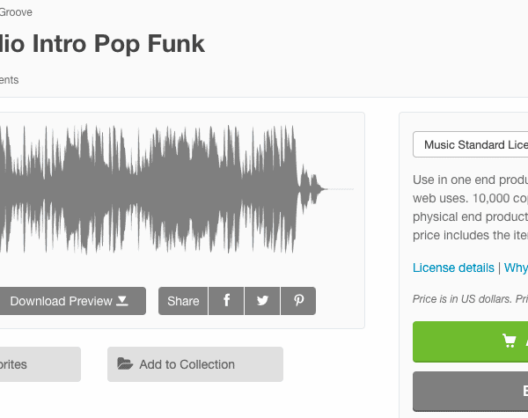This screenshot has width=528, height=418.
Task: Share on Facebook via the f icon
Action: point(226,301)
